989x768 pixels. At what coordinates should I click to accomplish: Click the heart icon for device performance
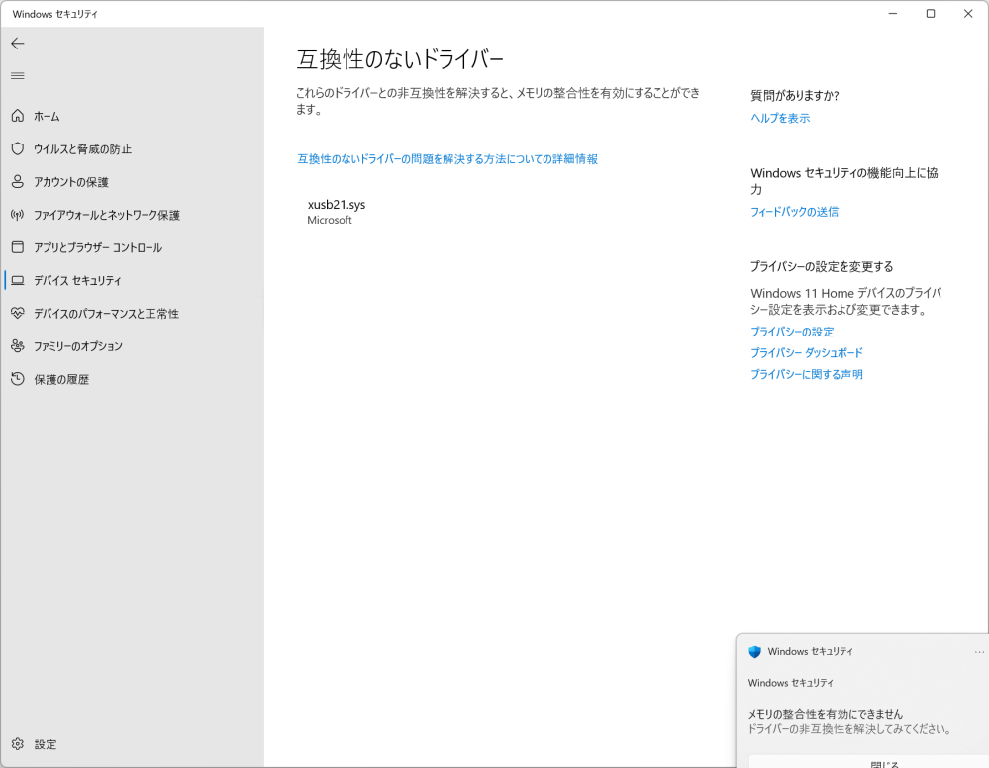click(18, 313)
